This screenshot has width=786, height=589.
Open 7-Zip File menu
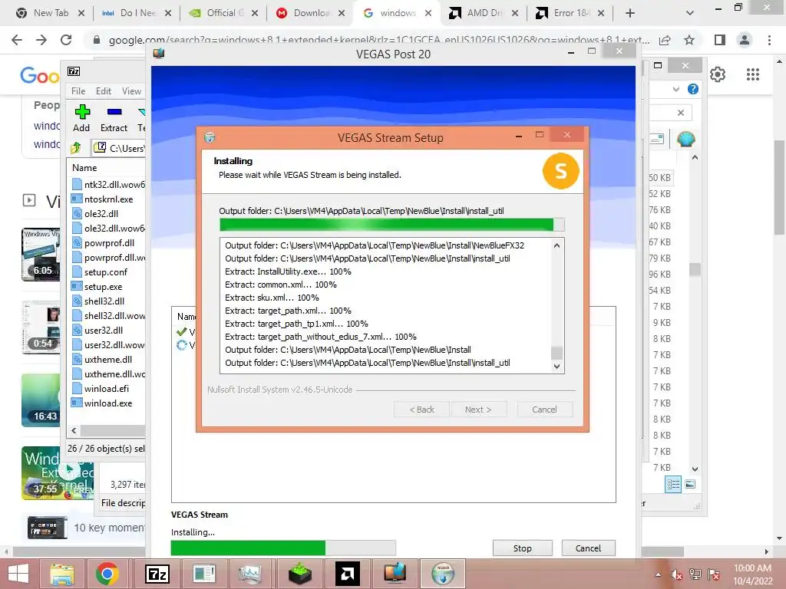78,91
